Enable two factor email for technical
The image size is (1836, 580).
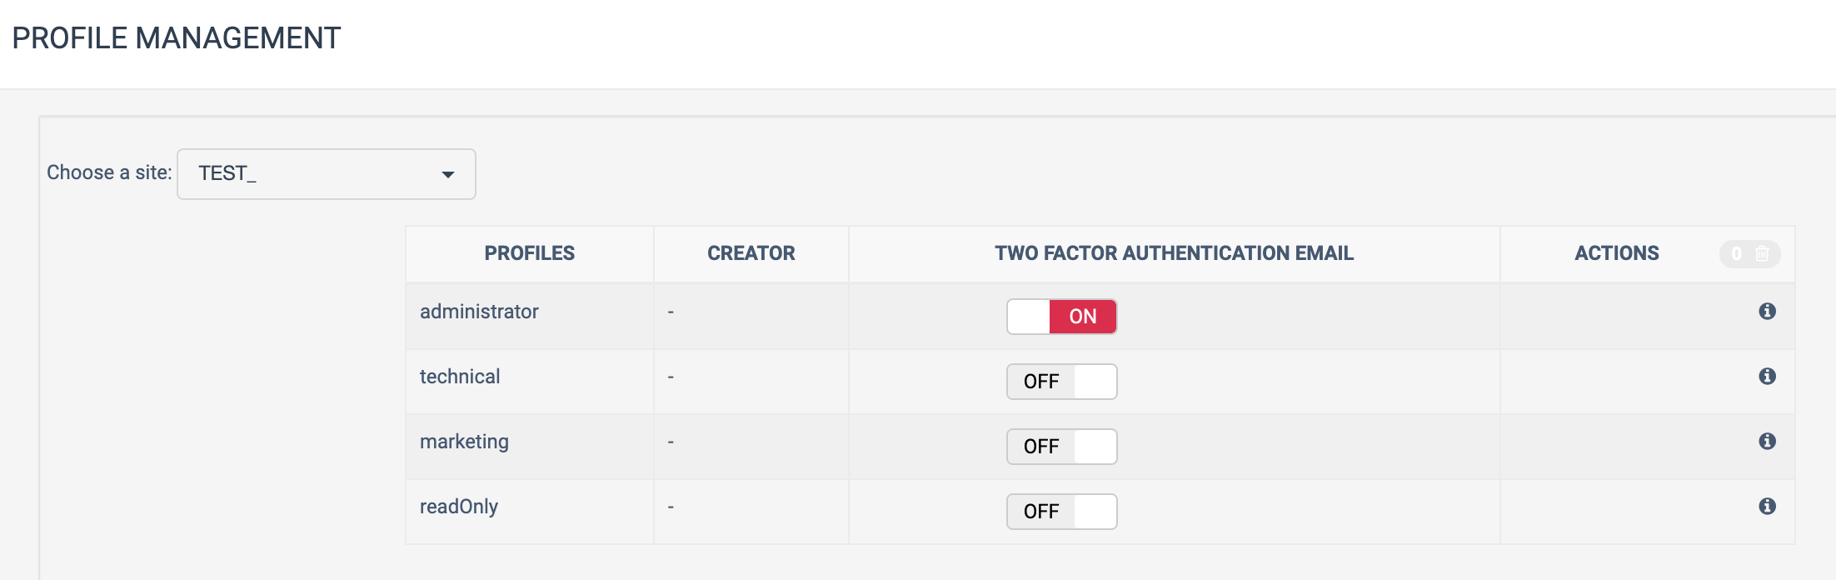pos(1061,382)
